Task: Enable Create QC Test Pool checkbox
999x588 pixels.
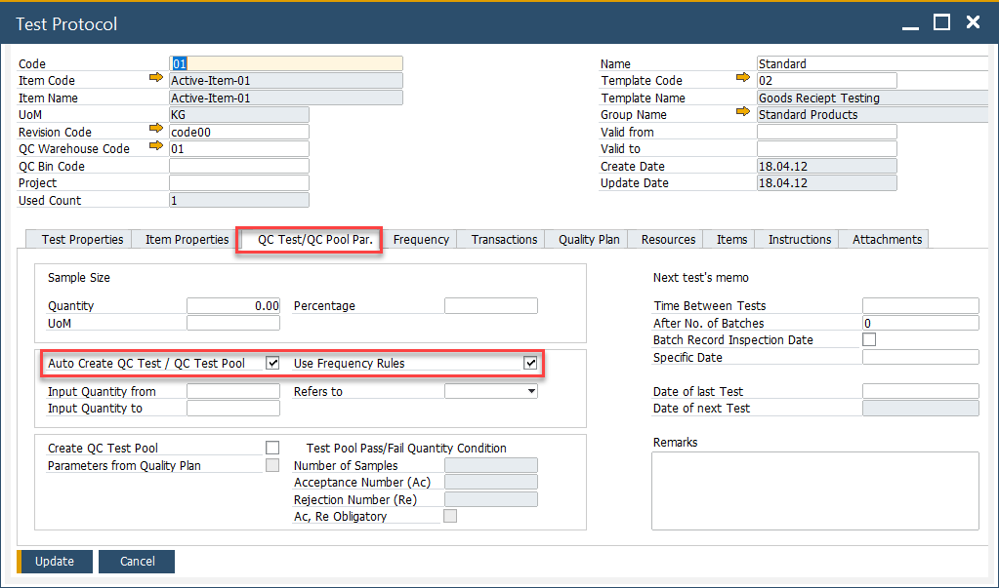Action: pyautogui.click(x=272, y=448)
